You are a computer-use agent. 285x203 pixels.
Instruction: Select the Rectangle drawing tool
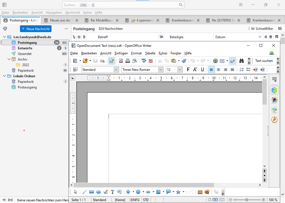coord(92,192)
